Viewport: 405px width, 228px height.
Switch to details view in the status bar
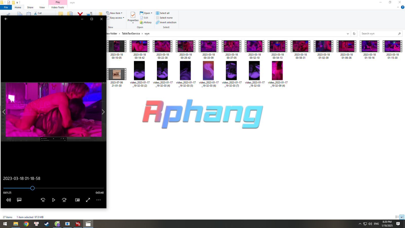(x=397, y=217)
